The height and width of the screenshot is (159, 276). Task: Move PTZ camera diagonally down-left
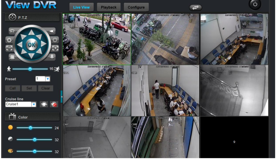[x=24, y=52]
